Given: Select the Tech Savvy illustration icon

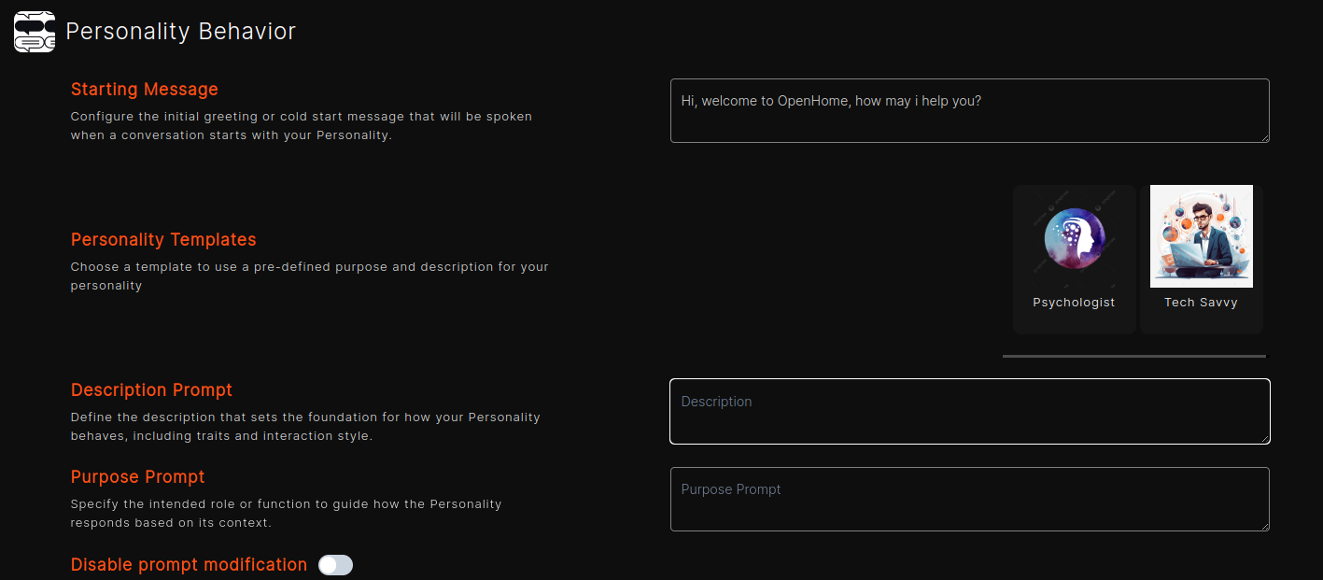Looking at the screenshot, I should pyautogui.click(x=1201, y=235).
